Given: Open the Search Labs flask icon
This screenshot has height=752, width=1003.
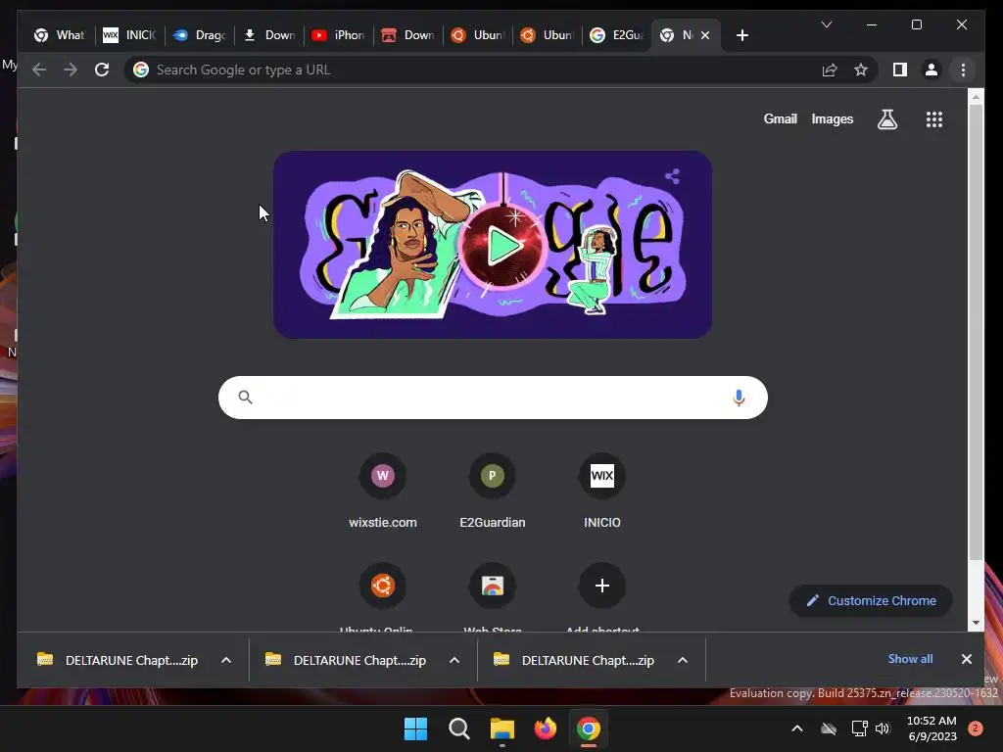Looking at the screenshot, I should point(887,118).
